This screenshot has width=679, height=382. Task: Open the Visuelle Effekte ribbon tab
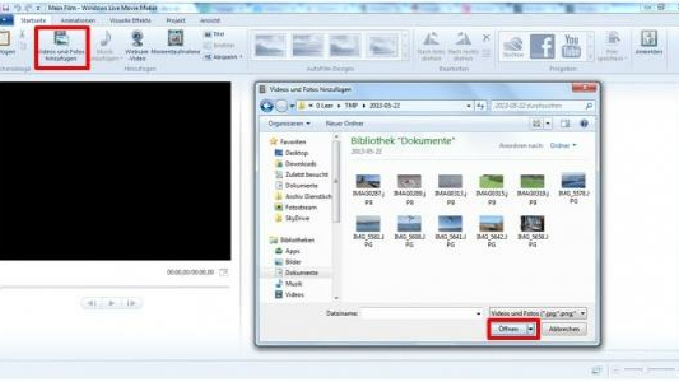130,20
